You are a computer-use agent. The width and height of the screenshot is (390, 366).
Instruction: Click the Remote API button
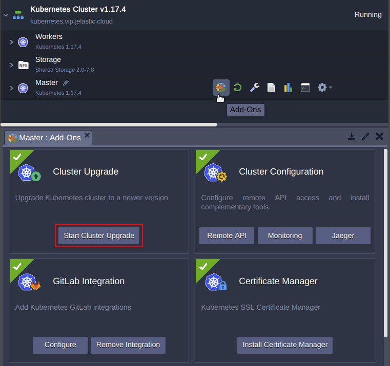coord(227,235)
